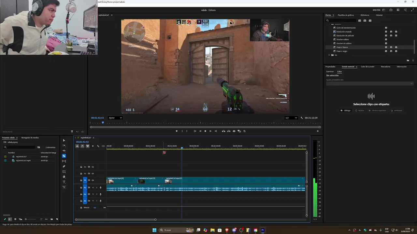Click the project panel filter funnel icon

pos(72,132)
